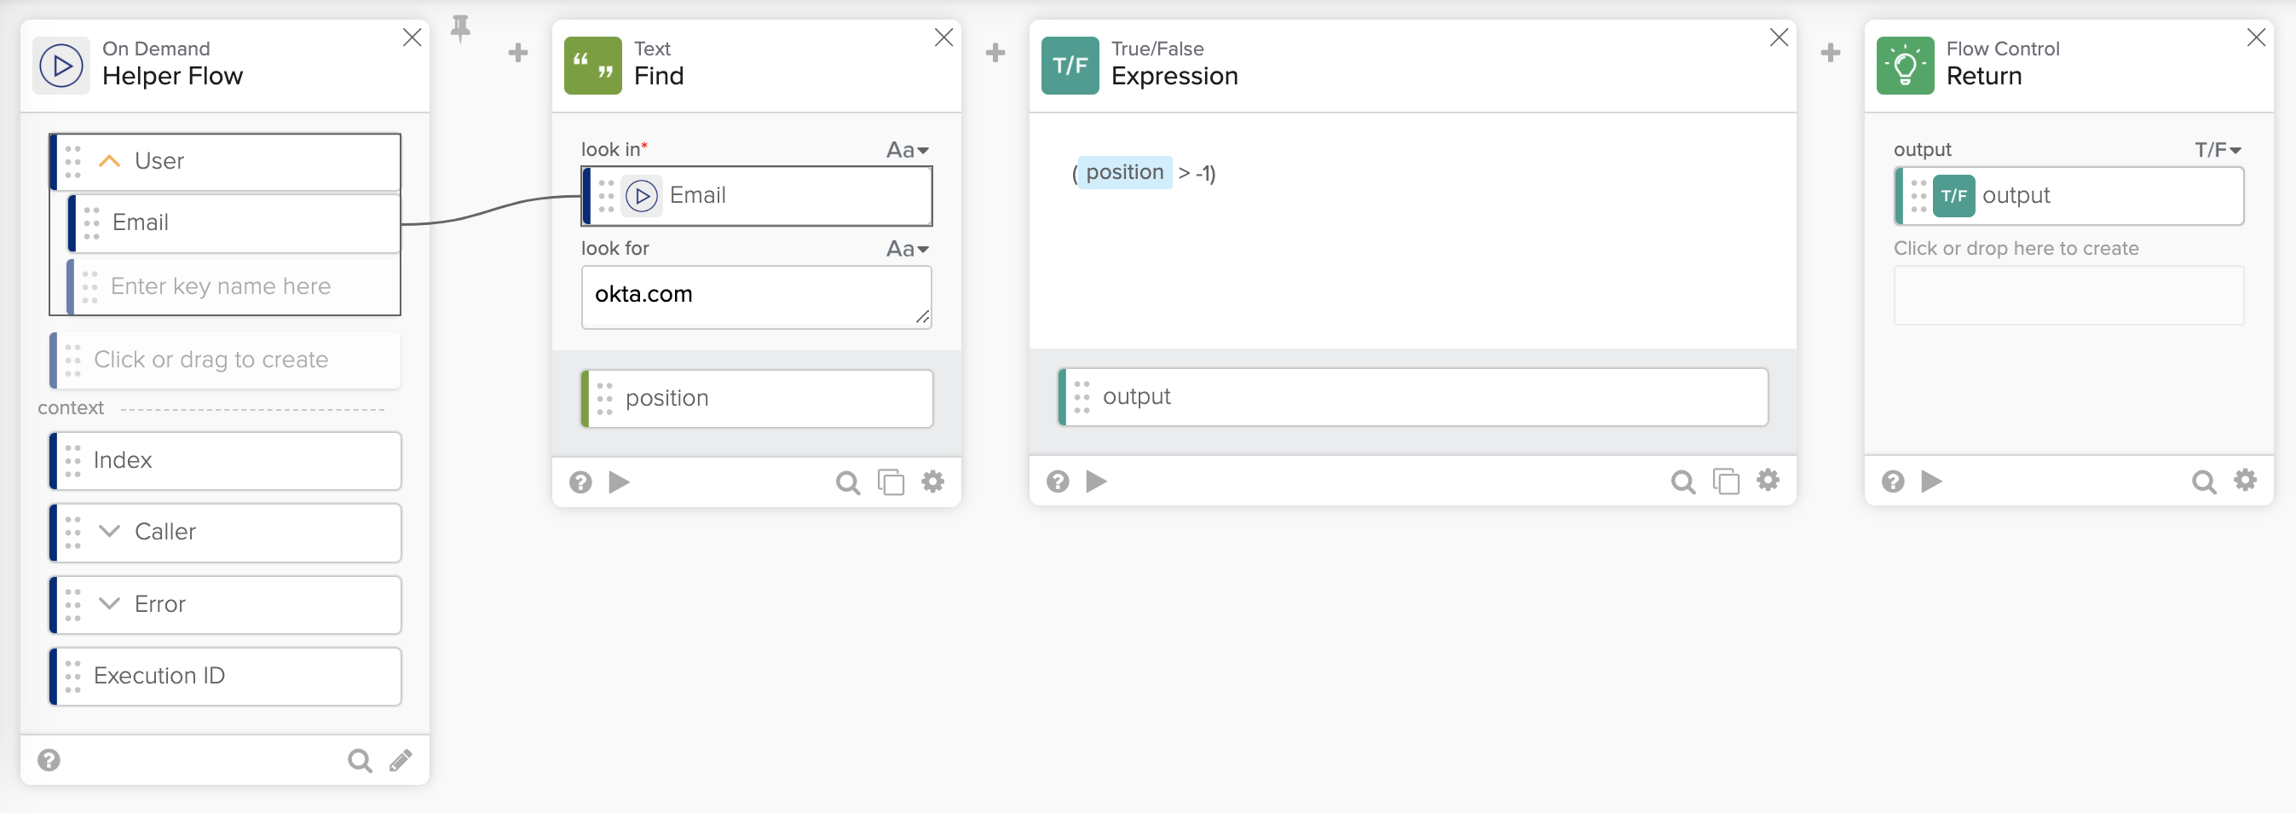This screenshot has width=2296, height=813.
Task: Duplicate the Find card via copy icon
Action: click(x=891, y=482)
